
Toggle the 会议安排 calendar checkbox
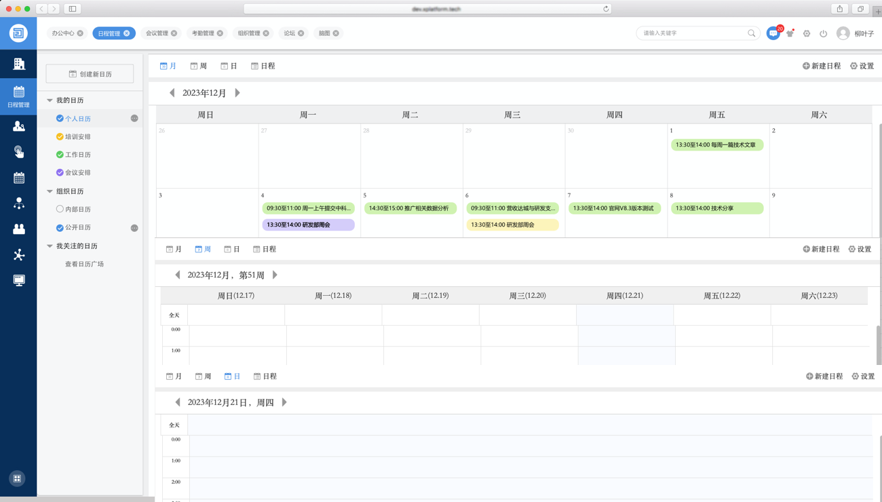[60, 173]
